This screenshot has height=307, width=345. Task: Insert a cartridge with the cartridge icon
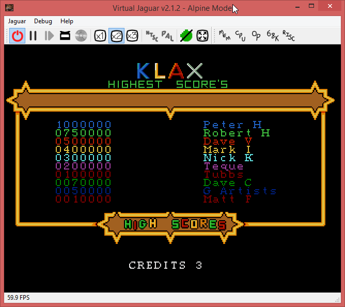65,36
